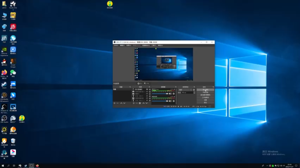Image resolution: width=300 pixels, height=168 pixels.
Task: Click the Start Recording button
Action: point(205,92)
